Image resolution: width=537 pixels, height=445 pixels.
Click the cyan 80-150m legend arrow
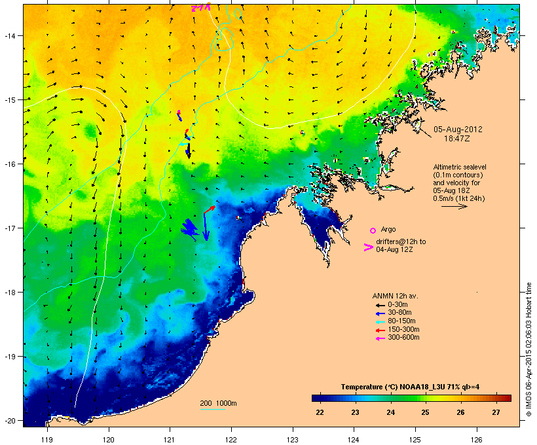tap(380, 322)
